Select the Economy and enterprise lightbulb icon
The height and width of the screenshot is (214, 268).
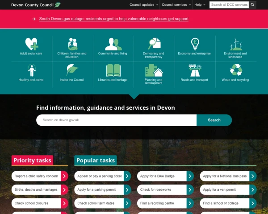pos(195,44)
